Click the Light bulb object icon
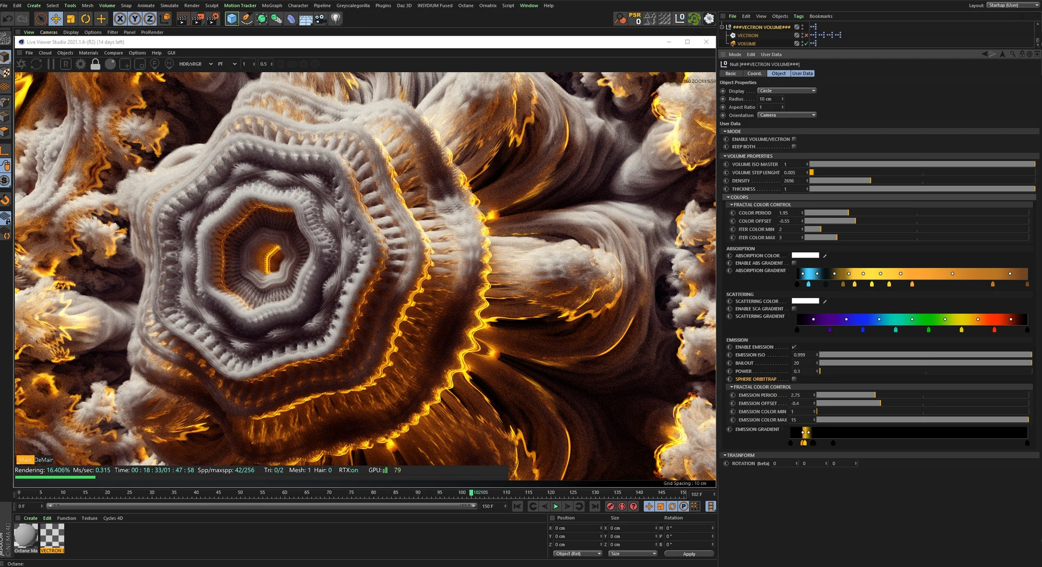1042x567 pixels. click(x=336, y=19)
